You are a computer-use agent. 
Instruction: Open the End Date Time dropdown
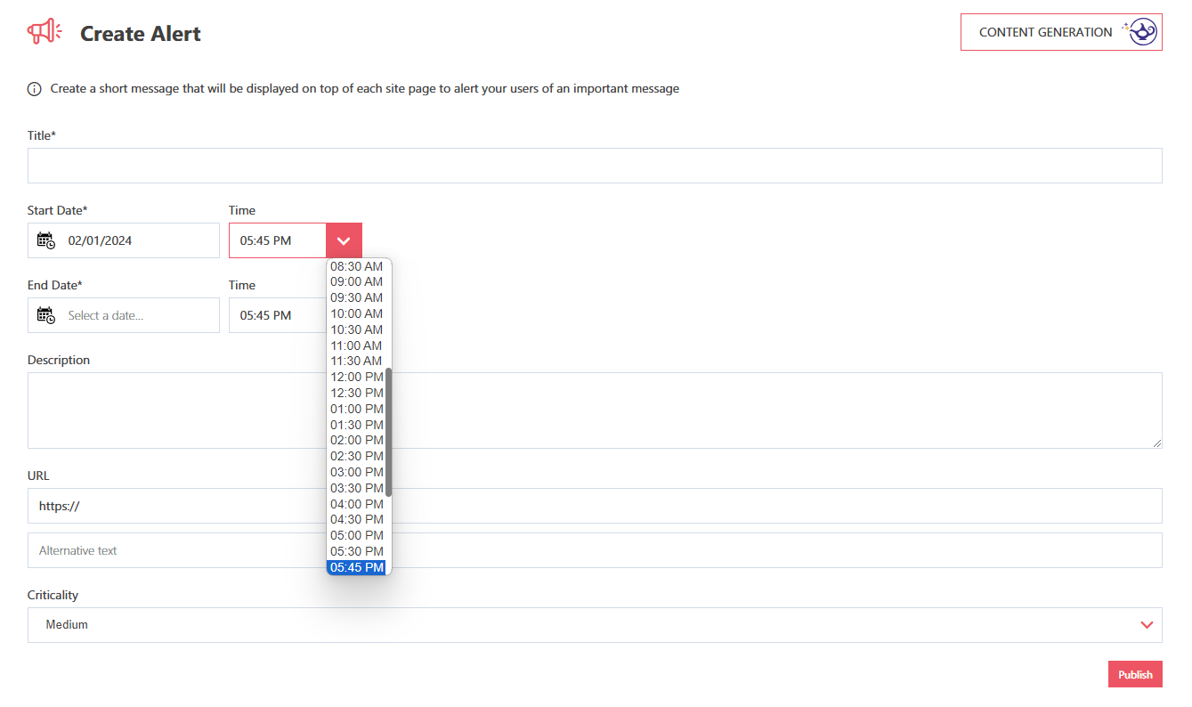pos(278,315)
